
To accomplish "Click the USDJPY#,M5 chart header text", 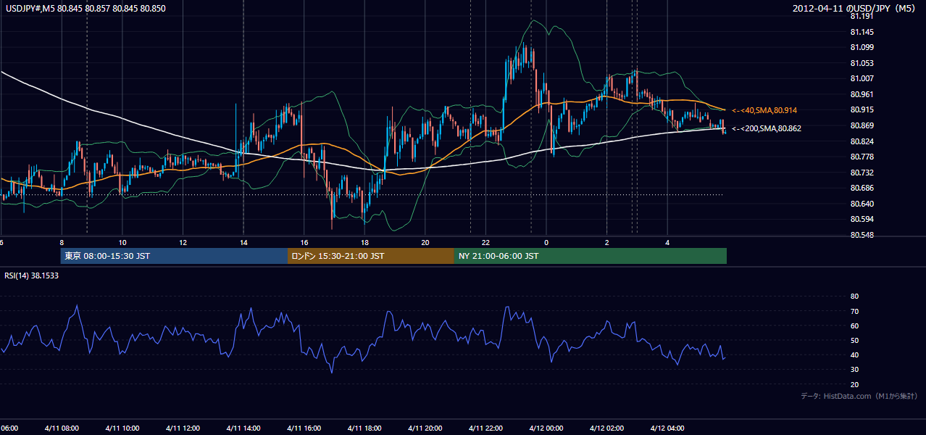I will [x=85, y=8].
